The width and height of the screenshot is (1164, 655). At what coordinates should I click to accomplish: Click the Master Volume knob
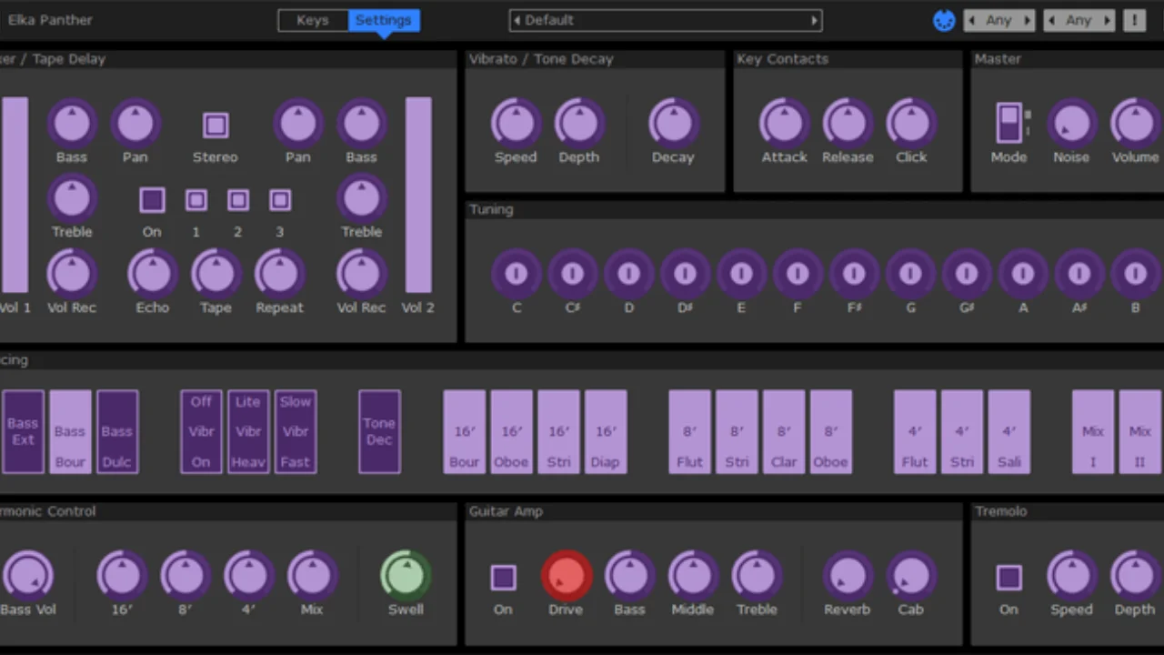[x=1135, y=123]
